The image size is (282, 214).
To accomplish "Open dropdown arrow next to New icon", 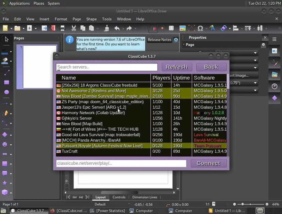I will (x=11, y=29).
